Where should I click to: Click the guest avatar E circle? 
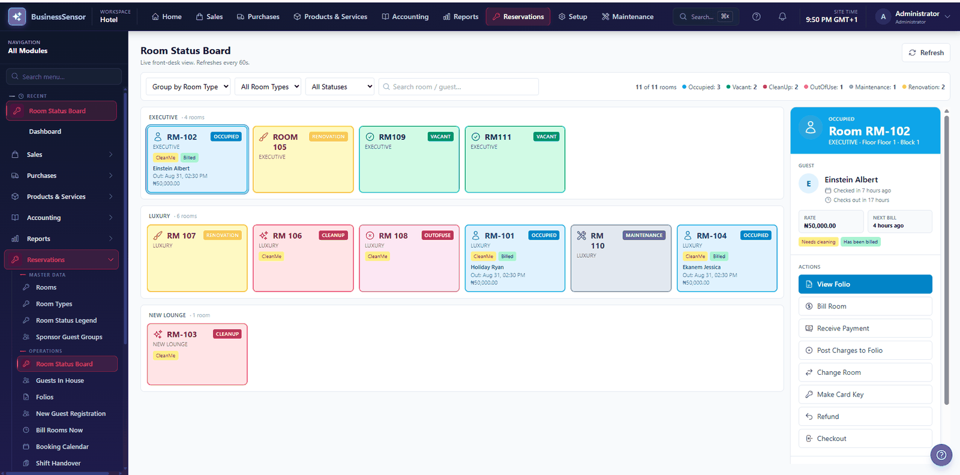tap(808, 184)
